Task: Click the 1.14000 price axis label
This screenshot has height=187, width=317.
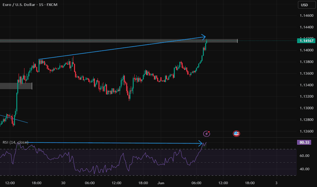Action: 306,50
